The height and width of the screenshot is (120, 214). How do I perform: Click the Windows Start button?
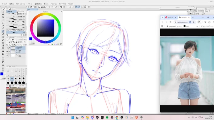click(73, 117)
